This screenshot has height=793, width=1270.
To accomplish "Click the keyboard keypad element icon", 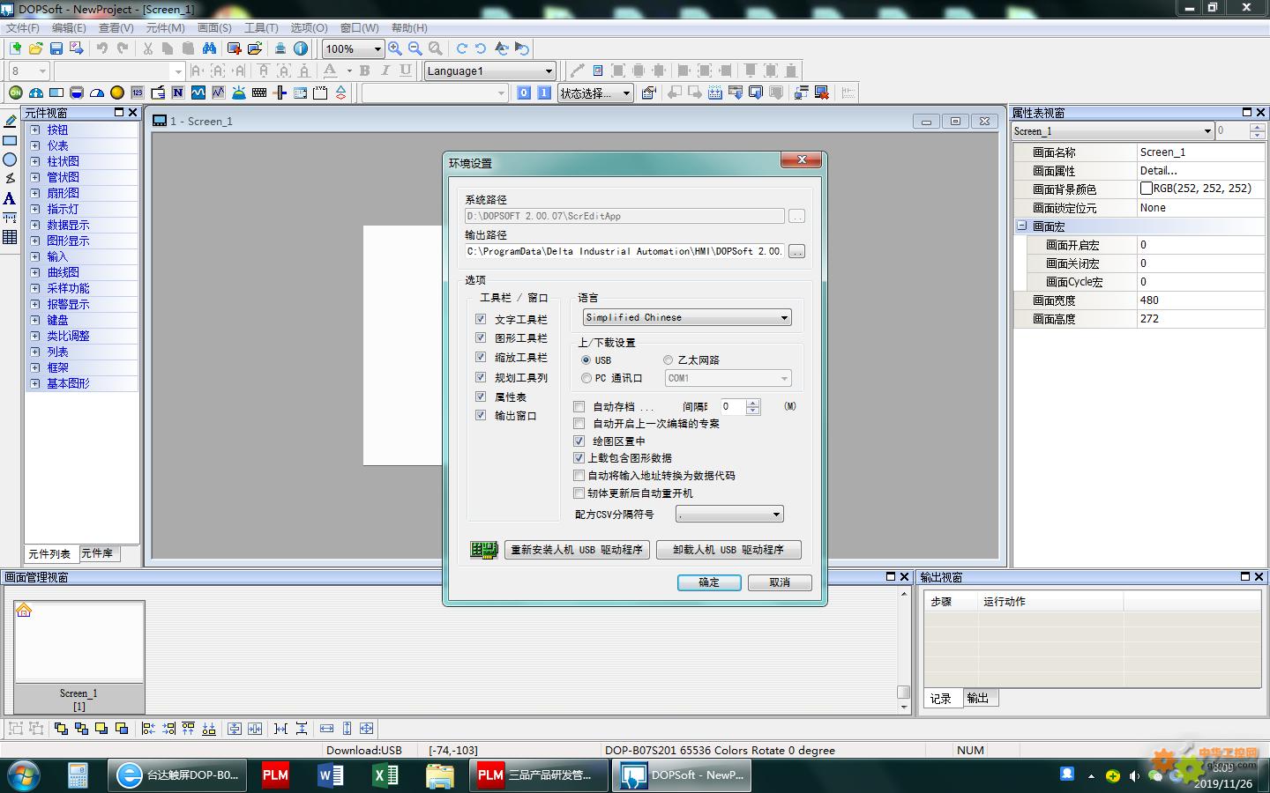I will (x=259, y=93).
